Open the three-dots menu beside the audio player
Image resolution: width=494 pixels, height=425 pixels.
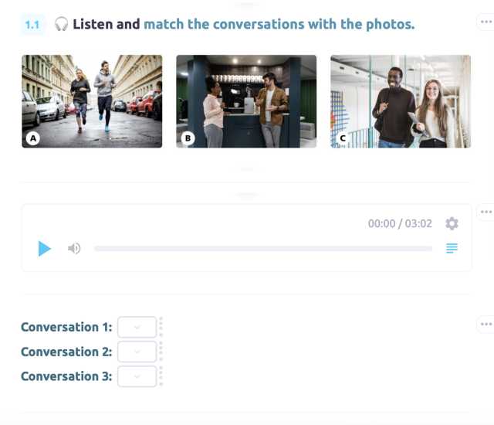pyautogui.click(x=486, y=212)
